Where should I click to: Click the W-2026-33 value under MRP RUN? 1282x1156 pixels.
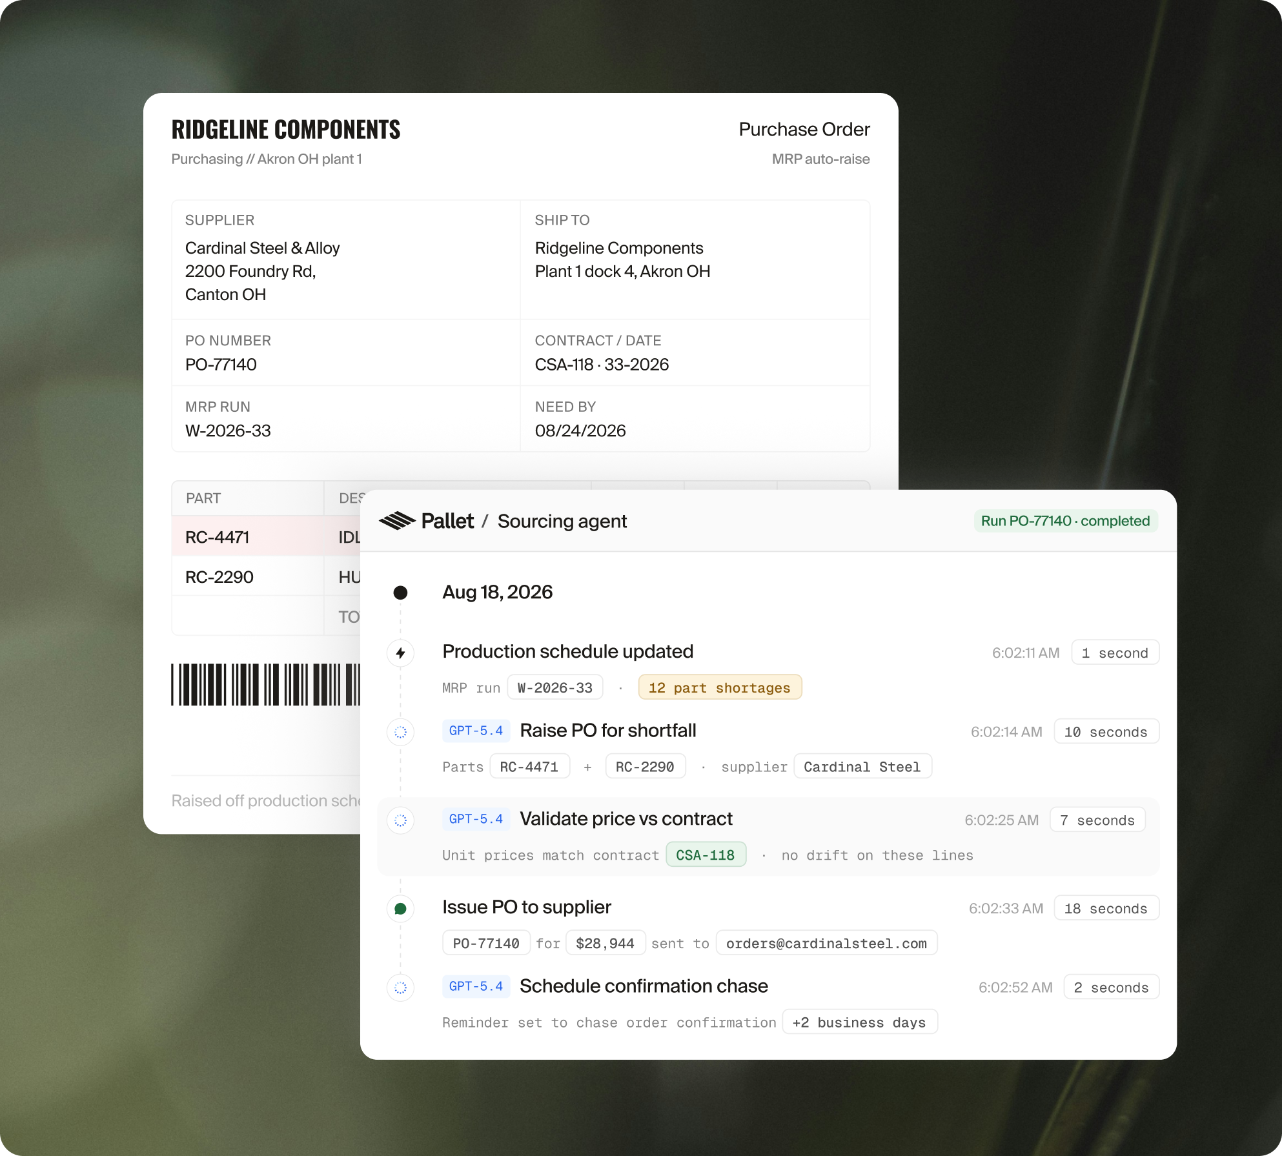(228, 431)
